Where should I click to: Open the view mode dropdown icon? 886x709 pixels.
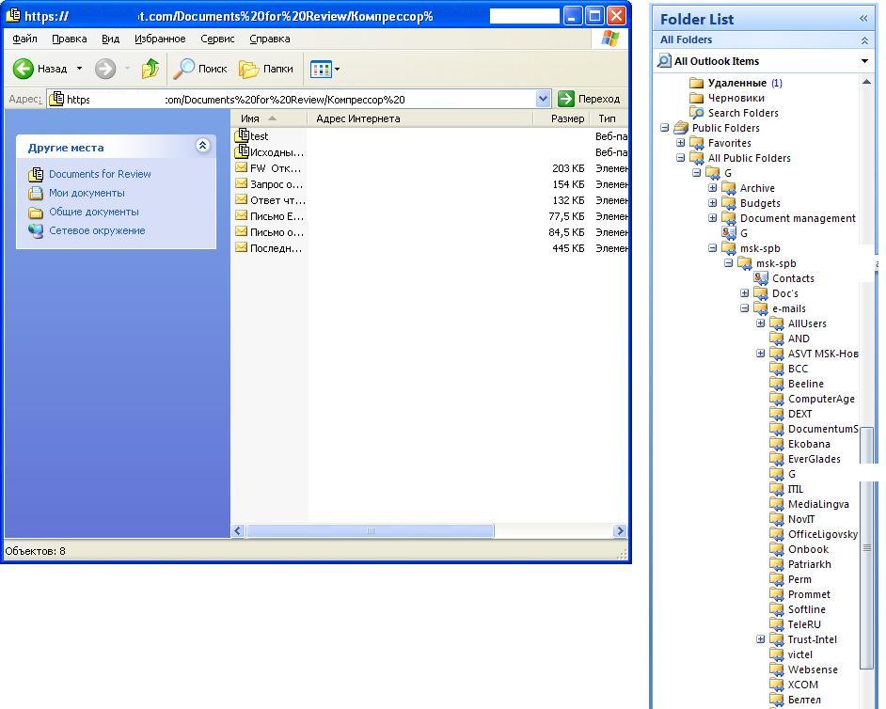[324, 69]
